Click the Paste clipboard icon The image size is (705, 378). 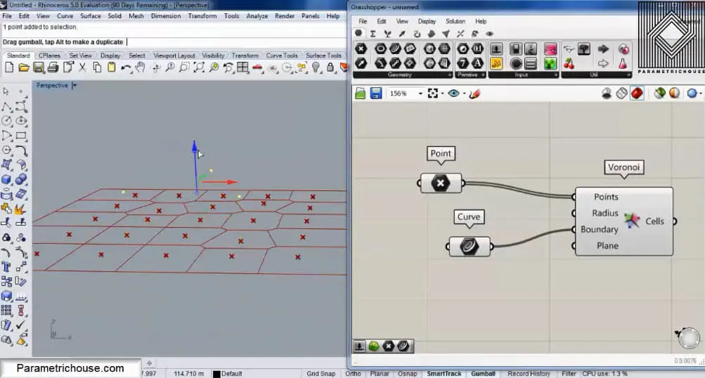pyautogui.click(x=111, y=68)
